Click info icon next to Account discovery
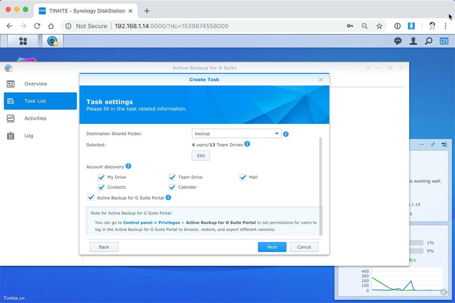The height and width of the screenshot is (303, 455). tap(128, 166)
